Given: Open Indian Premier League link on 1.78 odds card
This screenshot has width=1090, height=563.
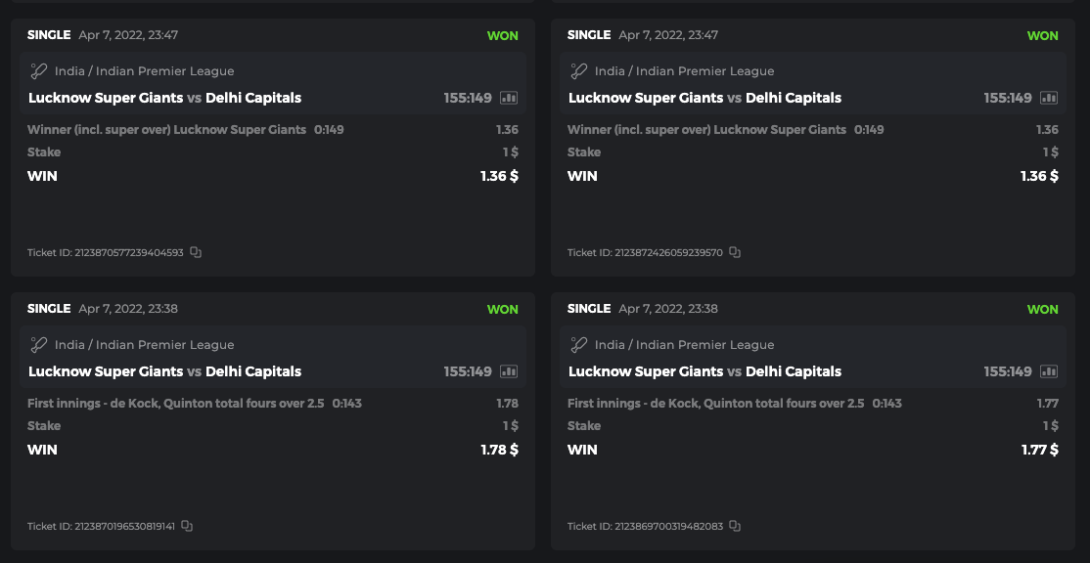Looking at the screenshot, I should [144, 345].
